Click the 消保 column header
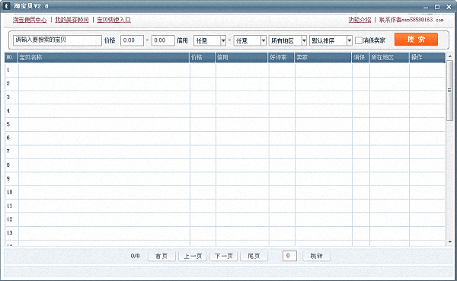The image size is (457, 281). [x=360, y=57]
